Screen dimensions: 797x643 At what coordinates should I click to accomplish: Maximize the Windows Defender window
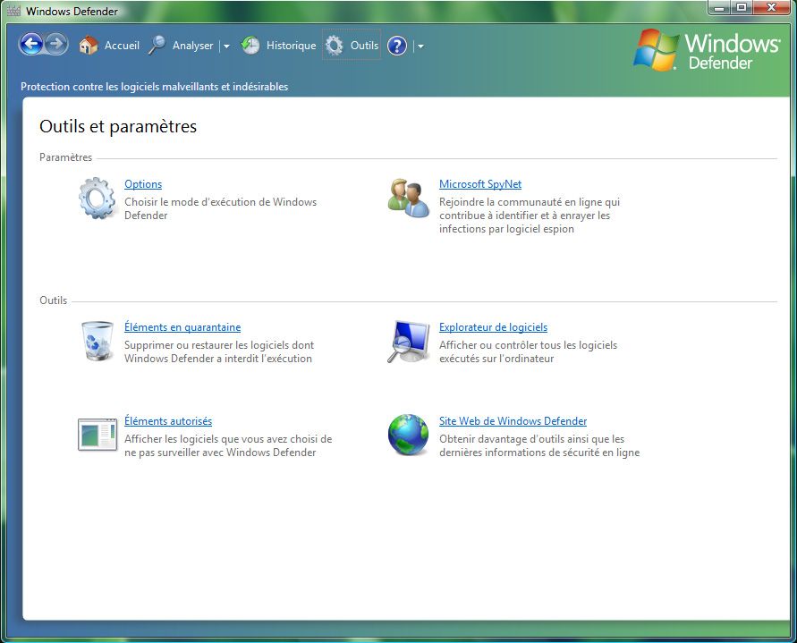coord(742,8)
